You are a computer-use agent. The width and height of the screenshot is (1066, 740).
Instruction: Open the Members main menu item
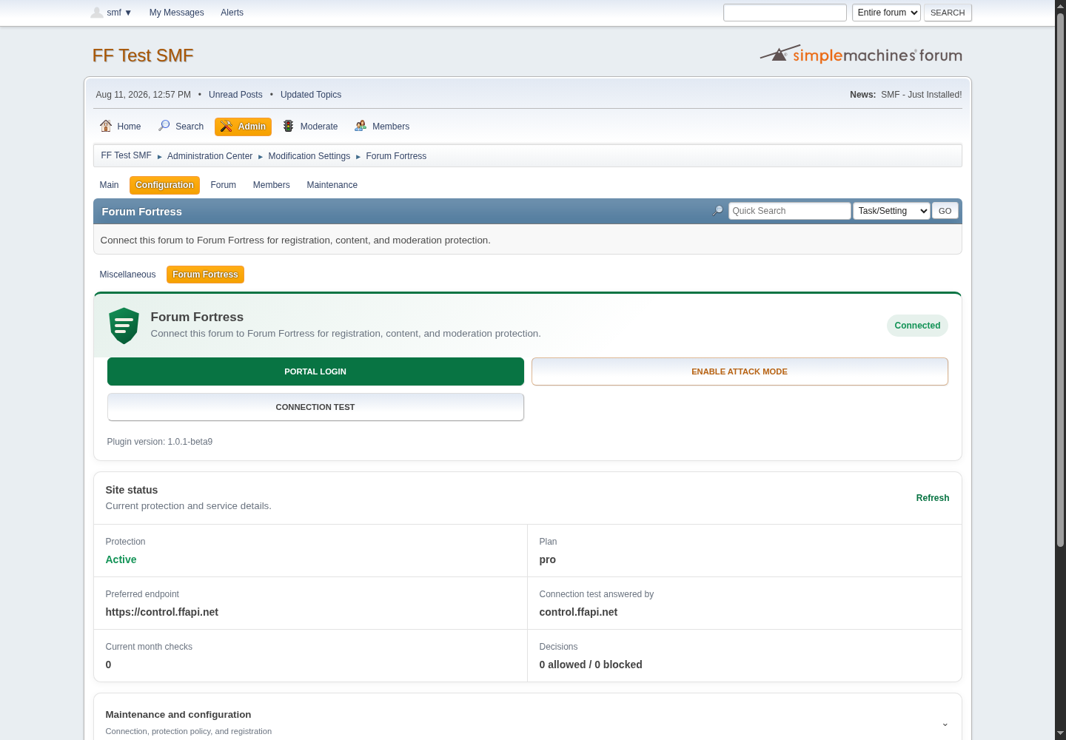pyautogui.click(x=382, y=127)
